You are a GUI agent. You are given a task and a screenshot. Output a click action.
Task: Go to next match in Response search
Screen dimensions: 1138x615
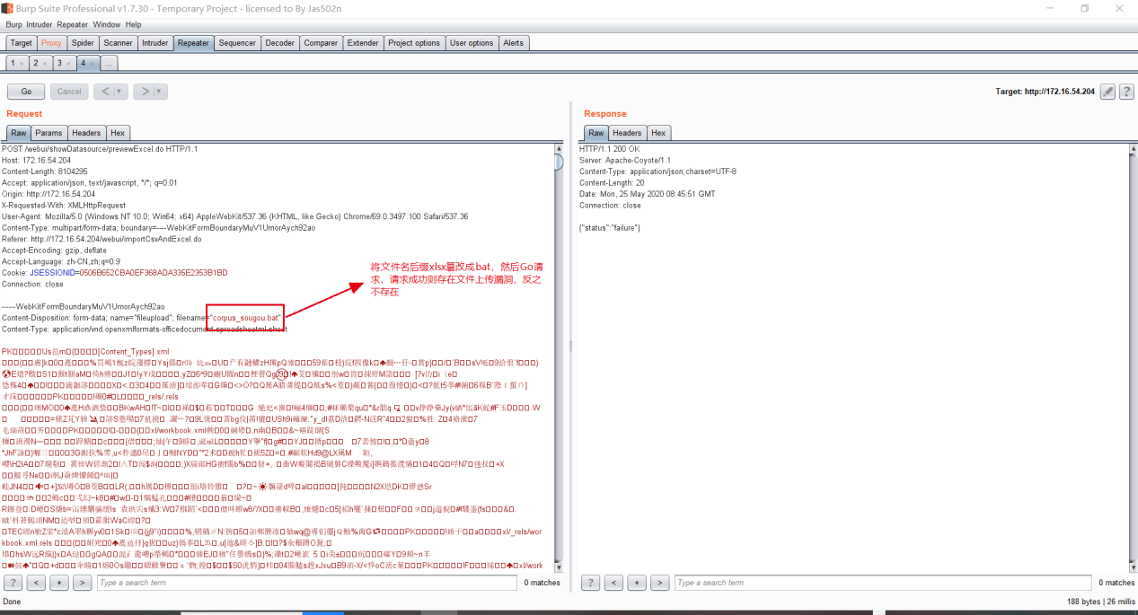tap(660, 583)
